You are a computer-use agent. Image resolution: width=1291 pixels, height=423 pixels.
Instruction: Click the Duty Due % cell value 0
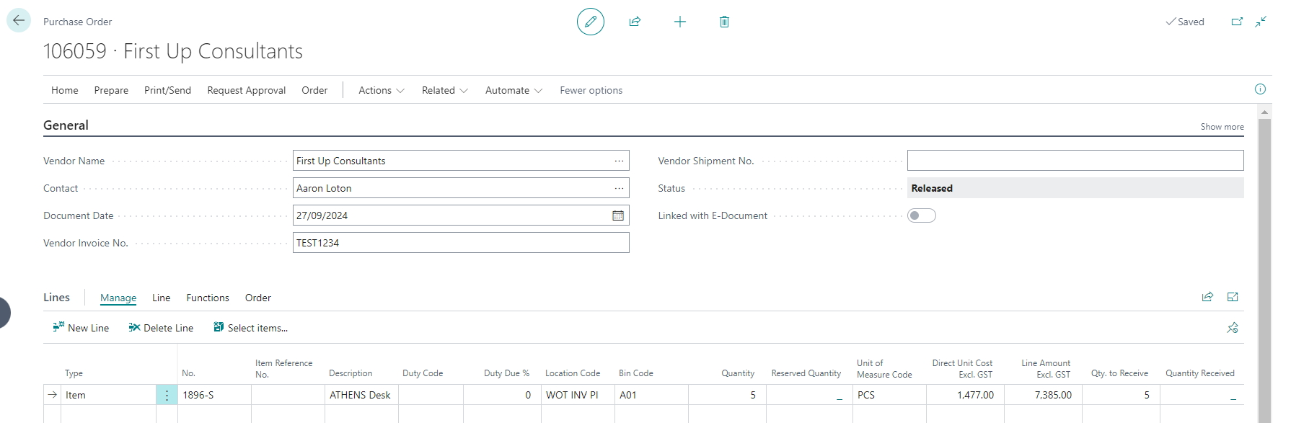(x=502, y=395)
